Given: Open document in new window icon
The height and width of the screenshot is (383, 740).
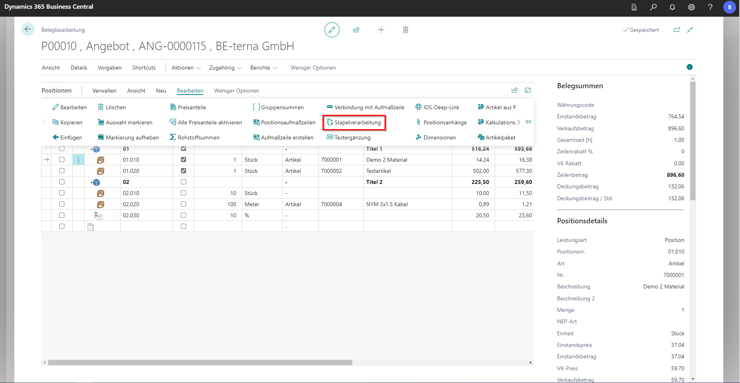Looking at the screenshot, I should point(677,30).
